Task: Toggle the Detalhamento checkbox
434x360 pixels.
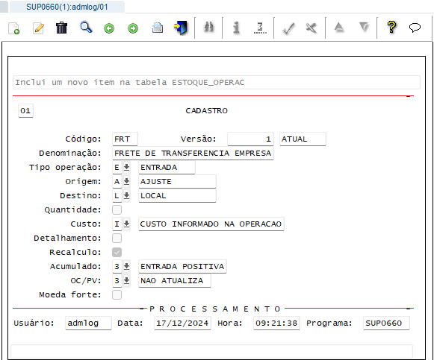Action: pyautogui.click(x=117, y=238)
